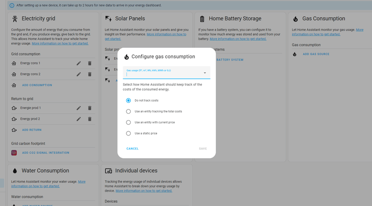Delete the Energy cons 1 entry
The image size is (372, 206).
(90, 63)
